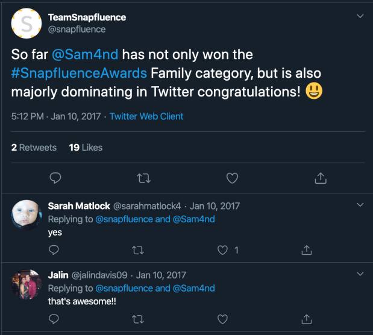Expand the menu on Jalin's reply

pyautogui.click(x=360, y=274)
